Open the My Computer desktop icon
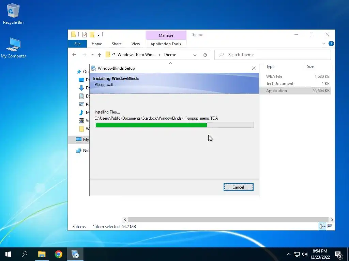 [13, 48]
